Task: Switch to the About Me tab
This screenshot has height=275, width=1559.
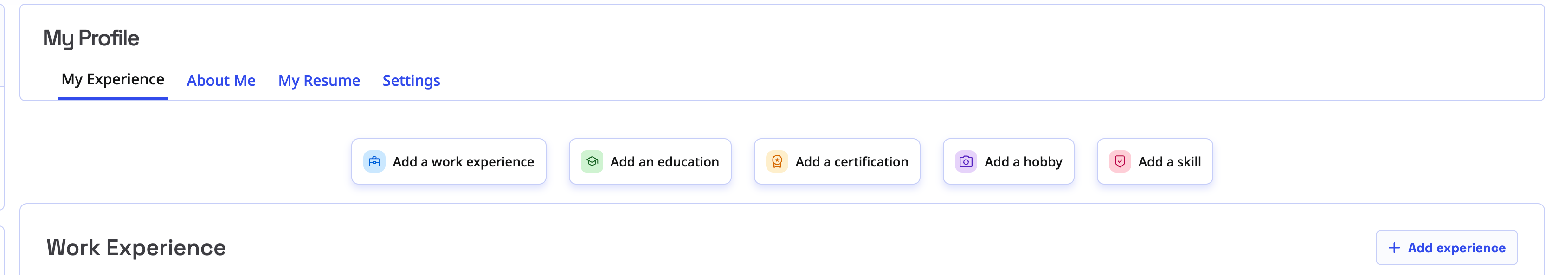Action: [221, 80]
